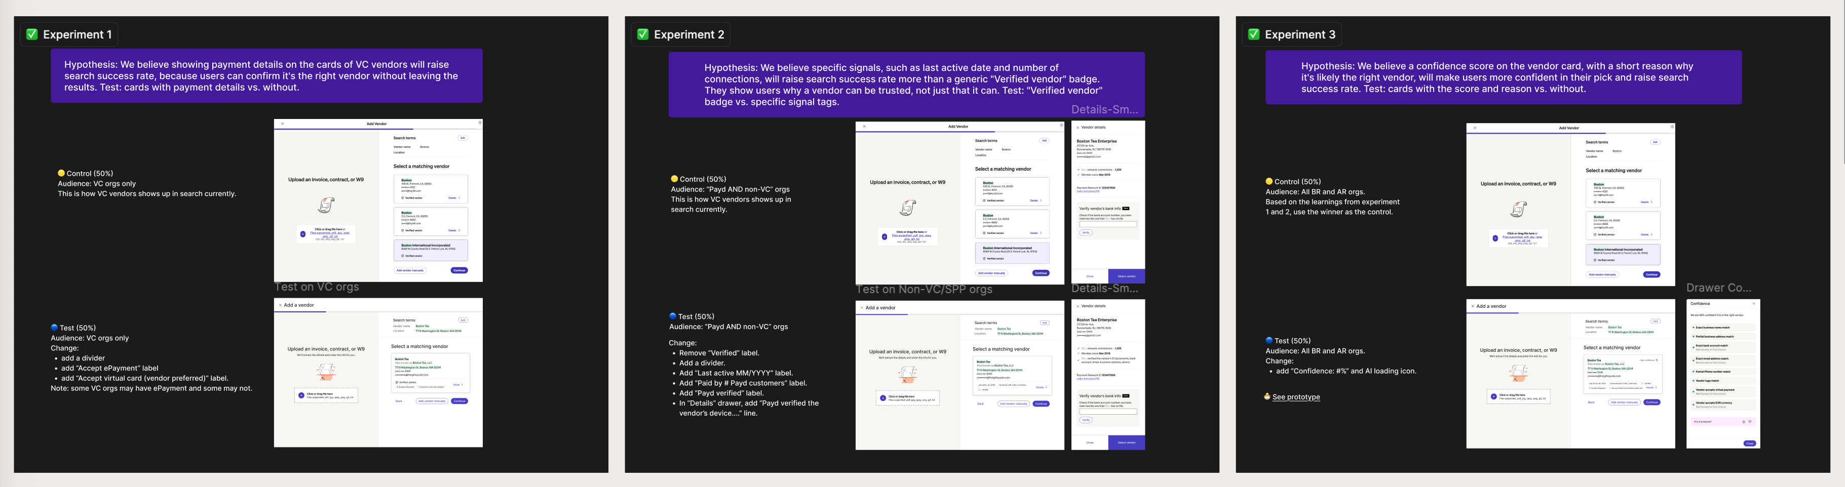Click the X icon in Experiment 3 Confidence drawer
Screen dimensions: 1845x487
(1754, 304)
